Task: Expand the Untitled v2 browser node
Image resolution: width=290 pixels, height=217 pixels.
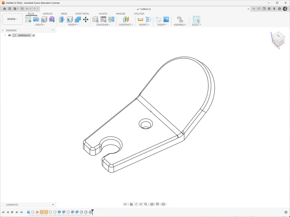Action: click(5, 35)
